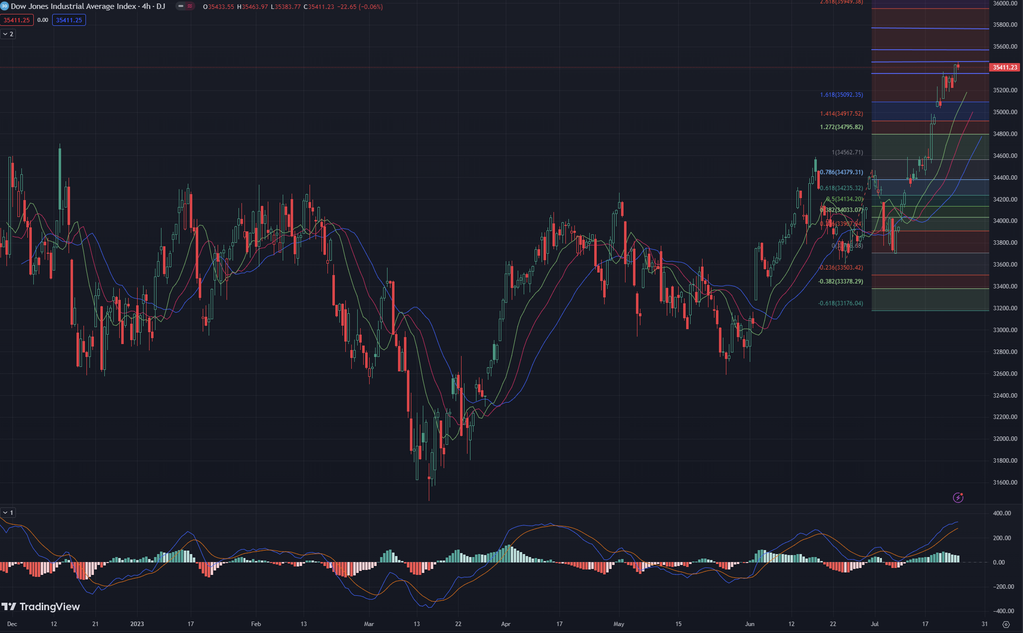This screenshot has height=633, width=1023.
Task: Open the purple lightning events icon
Action: 958,497
